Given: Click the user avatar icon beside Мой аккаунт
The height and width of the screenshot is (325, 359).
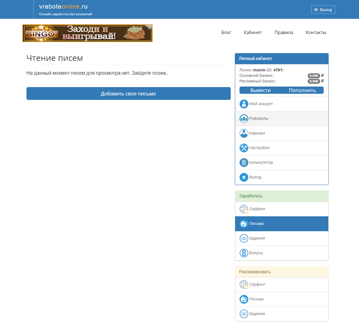Looking at the screenshot, I should [244, 104].
